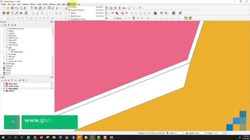
Task: Select the Zoom In magnifier tool
Action: click(40, 8)
